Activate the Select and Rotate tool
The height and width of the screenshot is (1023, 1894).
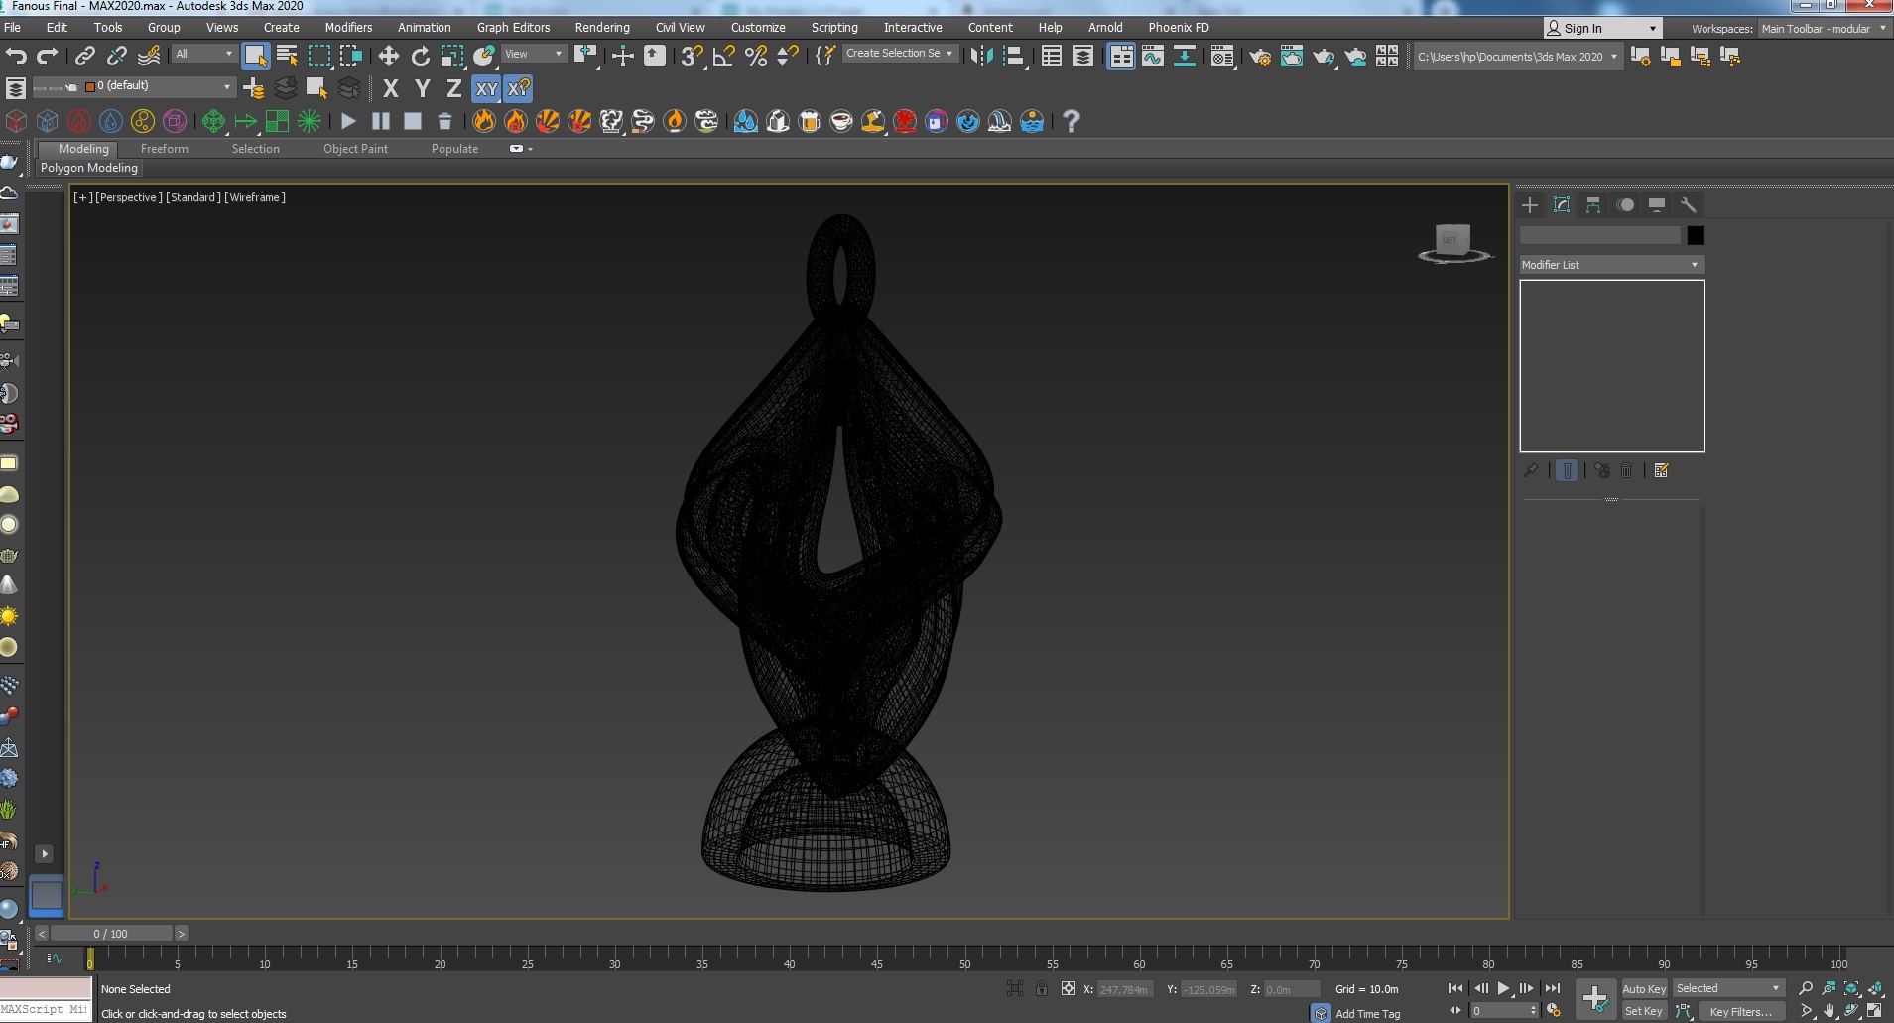(421, 57)
